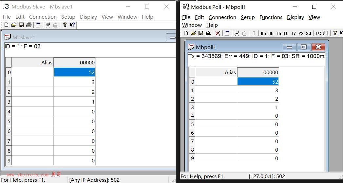The height and width of the screenshot is (183, 343).
Task: Click New document icon in Modbus Poll toolbar
Action: [x=186, y=33]
